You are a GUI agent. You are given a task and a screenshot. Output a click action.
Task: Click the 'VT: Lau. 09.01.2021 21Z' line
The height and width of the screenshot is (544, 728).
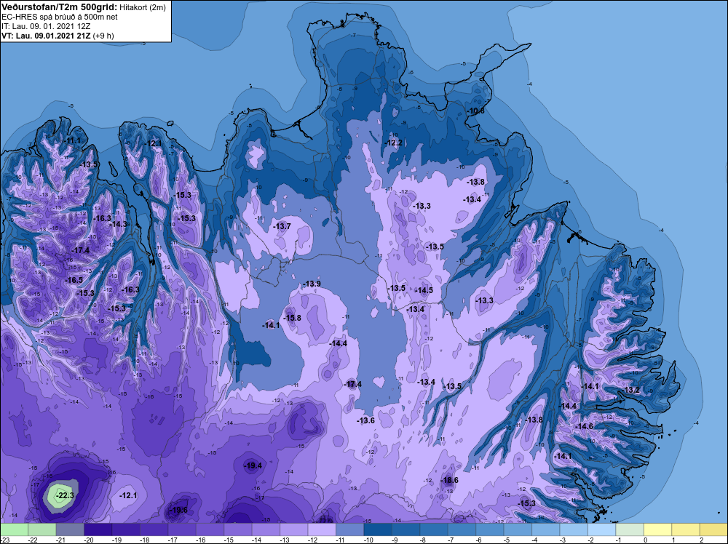[47, 35]
